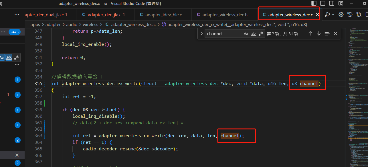Switch to the adapter_idev_ble.c tab
Image resolution: width=368 pixels, height=167 pixels.
click(x=161, y=15)
